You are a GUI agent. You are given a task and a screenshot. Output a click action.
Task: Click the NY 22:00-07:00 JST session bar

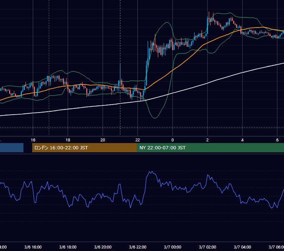tap(210, 148)
